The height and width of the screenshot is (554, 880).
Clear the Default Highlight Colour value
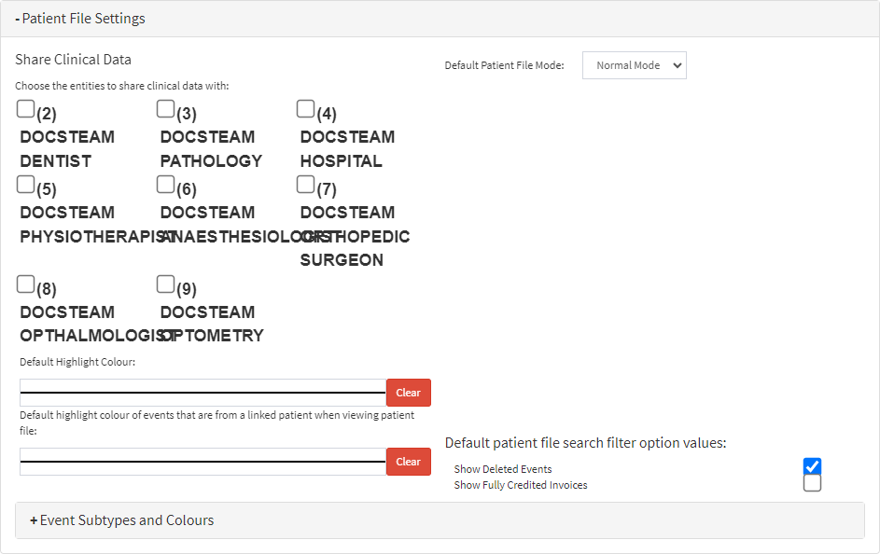point(408,393)
